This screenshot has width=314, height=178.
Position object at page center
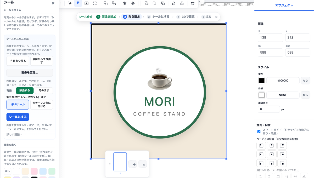point(272,154)
